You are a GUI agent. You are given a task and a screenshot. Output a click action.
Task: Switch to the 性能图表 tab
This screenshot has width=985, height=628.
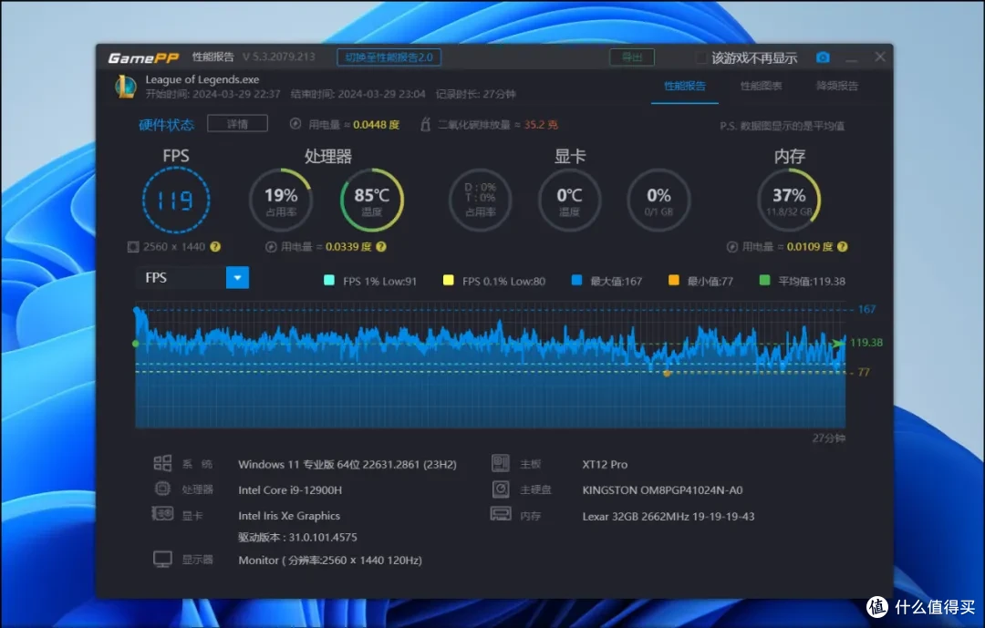click(x=761, y=86)
